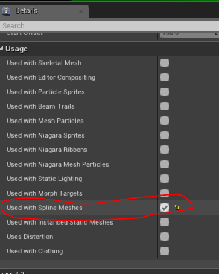
Task: Select the Used with Instanced Static Meshes label
Action: pos(60,222)
